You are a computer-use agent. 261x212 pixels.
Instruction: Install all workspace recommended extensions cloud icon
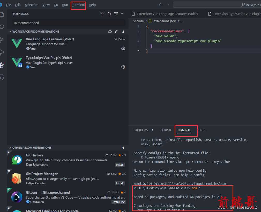point(110,32)
